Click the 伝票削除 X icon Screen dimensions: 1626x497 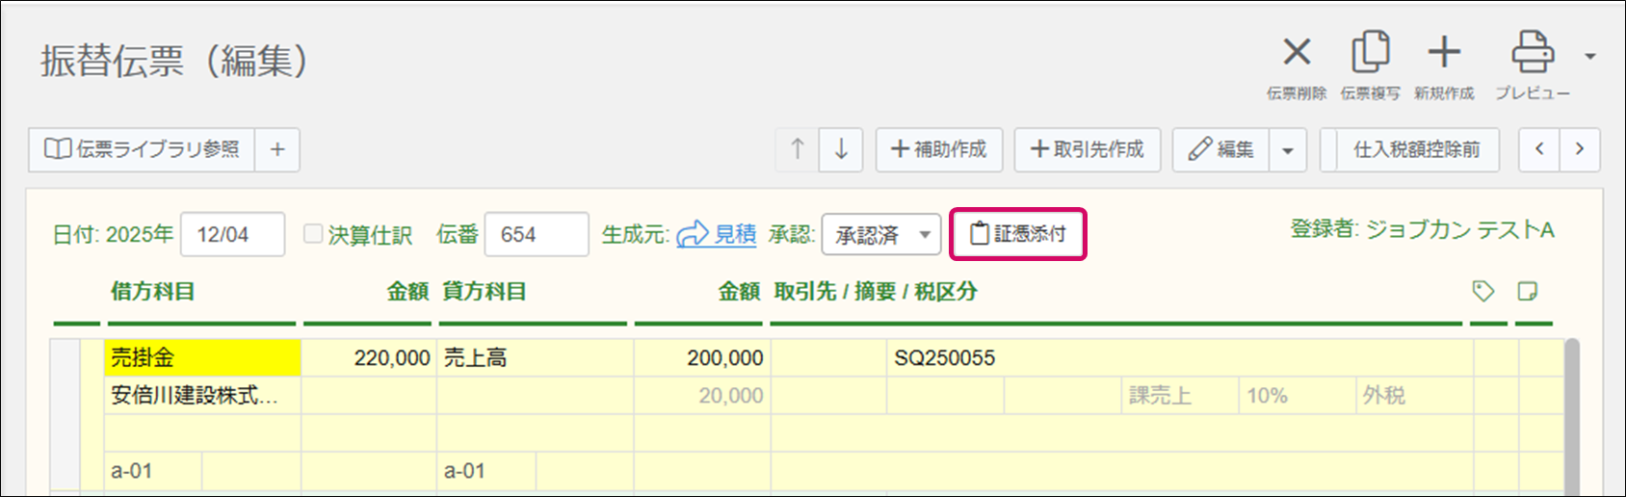tap(1297, 53)
